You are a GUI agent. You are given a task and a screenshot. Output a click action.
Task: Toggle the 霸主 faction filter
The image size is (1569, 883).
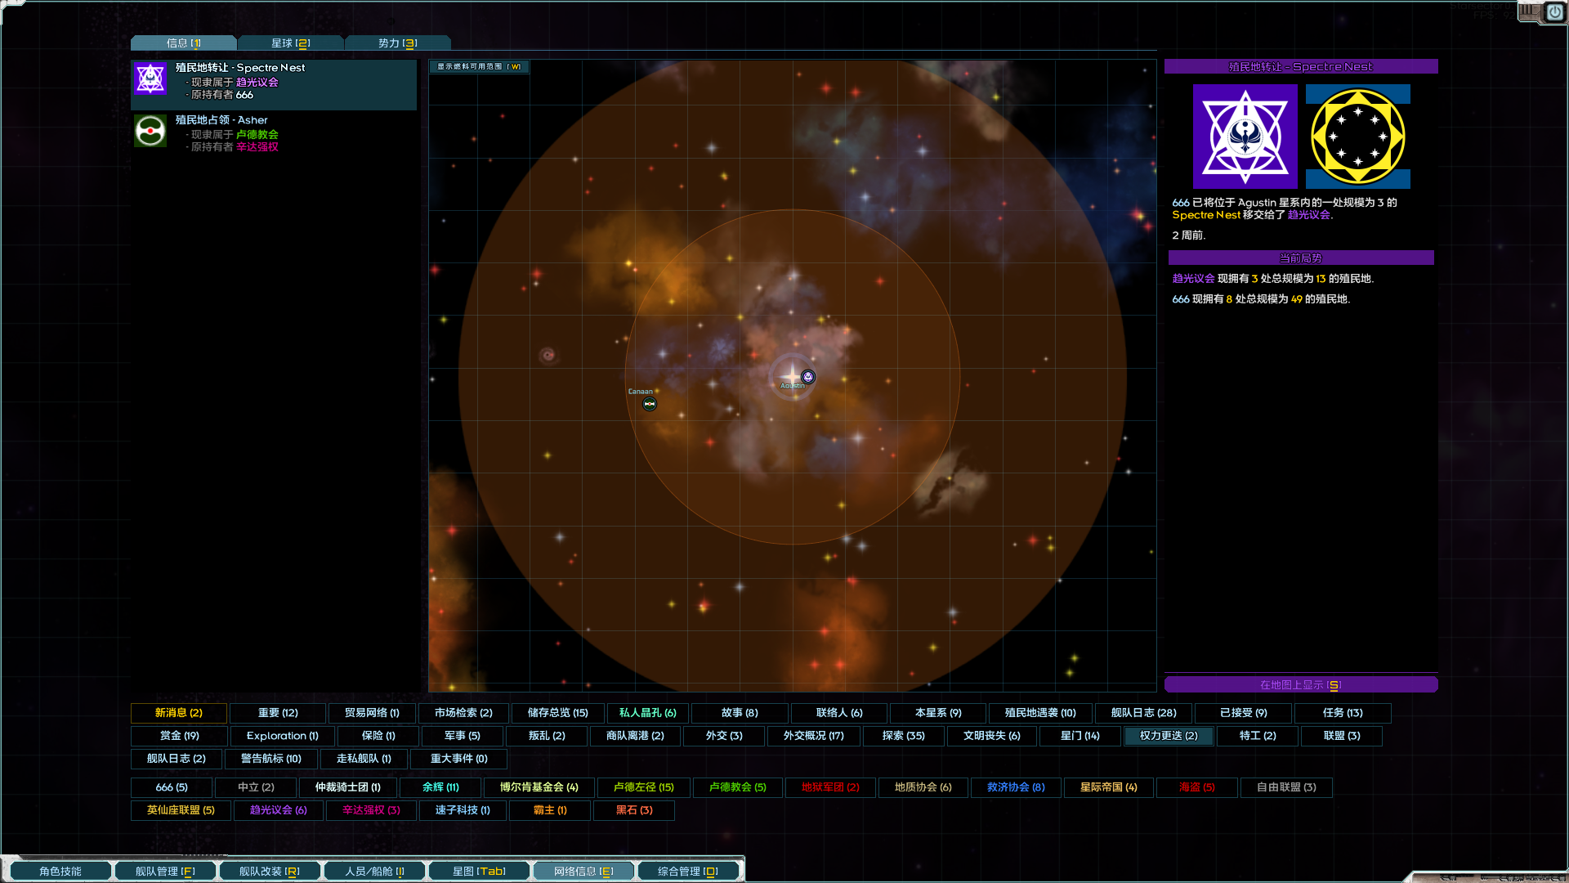(x=549, y=810)
